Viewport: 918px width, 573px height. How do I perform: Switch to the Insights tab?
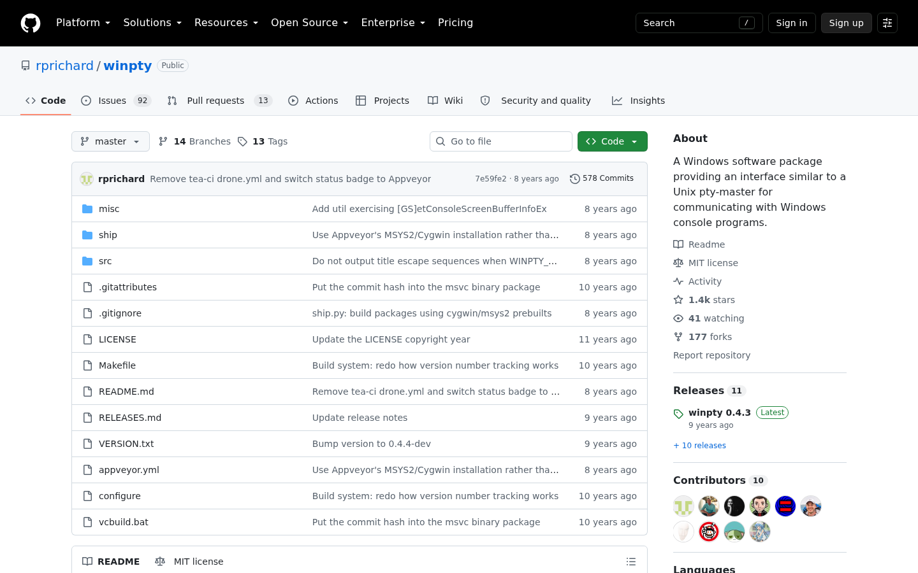[638, 101]
